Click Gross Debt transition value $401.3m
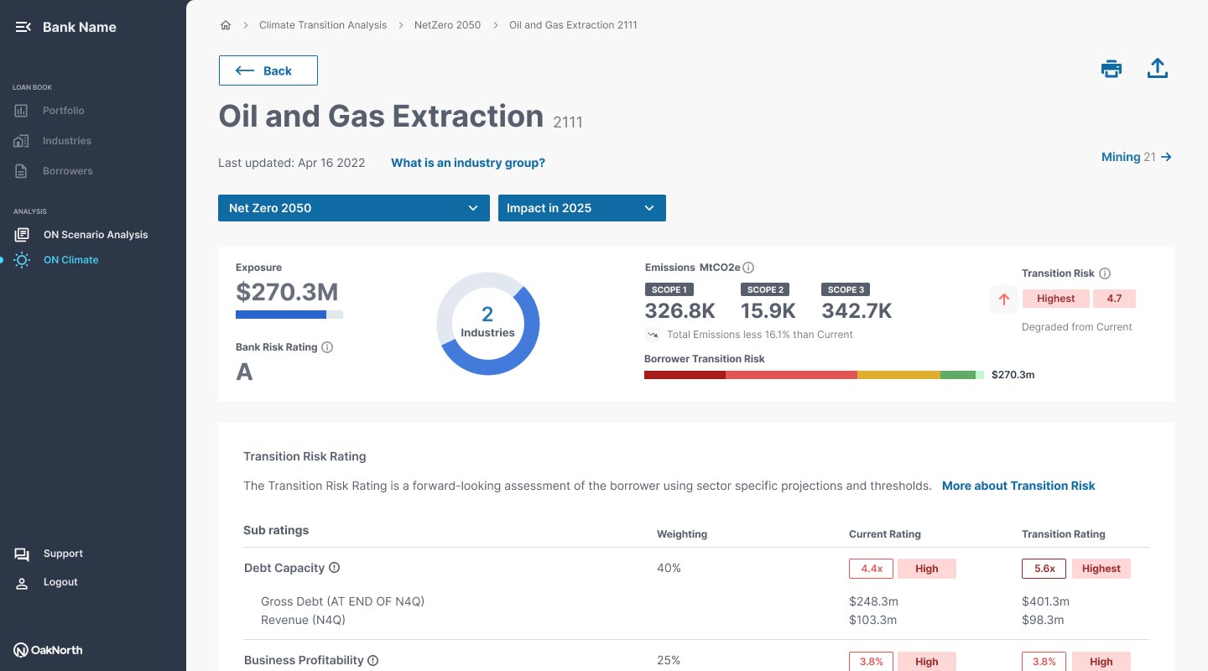1208x671 pixels. click(x=1045, y=601)
